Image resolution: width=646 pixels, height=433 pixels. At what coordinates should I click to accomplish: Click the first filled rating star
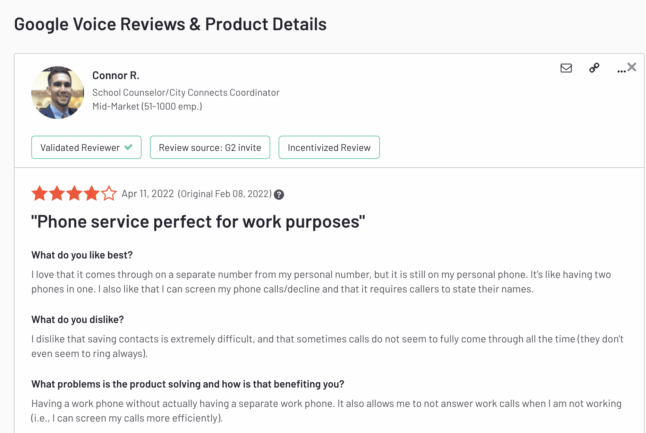pyautogui.click(x=40, y=193)
